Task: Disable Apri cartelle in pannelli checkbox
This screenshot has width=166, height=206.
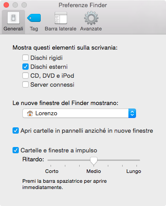Action: tap(16, 130)
